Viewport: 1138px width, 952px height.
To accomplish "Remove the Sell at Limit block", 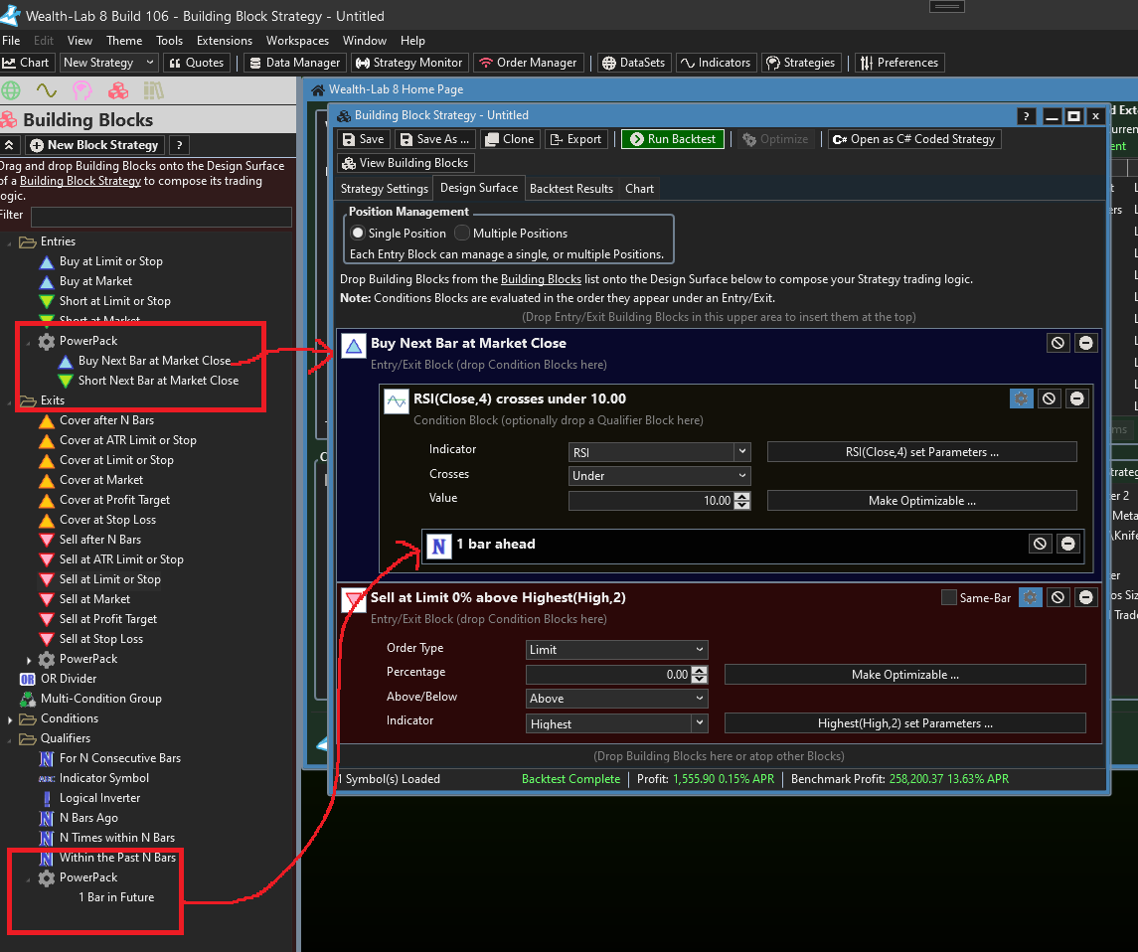I will pyautogui.click(x=1085, y=597).
